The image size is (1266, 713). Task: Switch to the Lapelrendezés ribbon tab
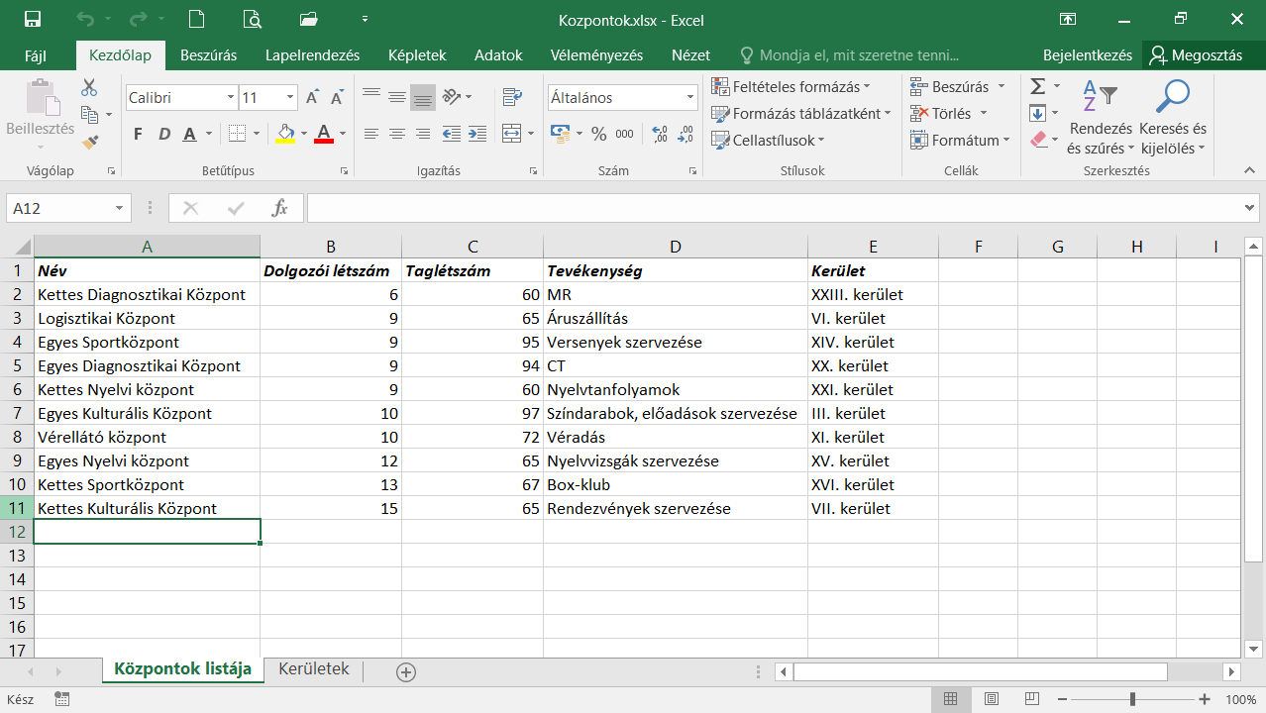(x=312, y=55)
